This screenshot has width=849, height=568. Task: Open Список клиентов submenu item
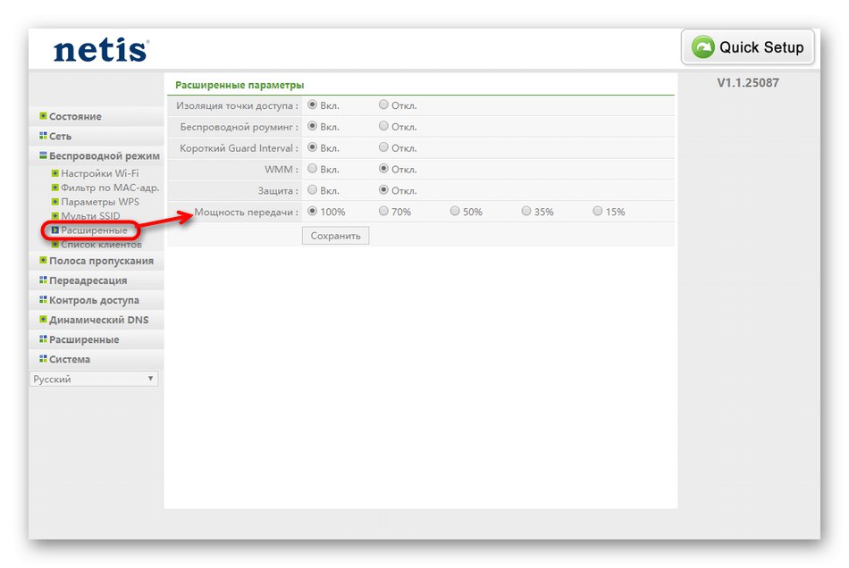101,245
